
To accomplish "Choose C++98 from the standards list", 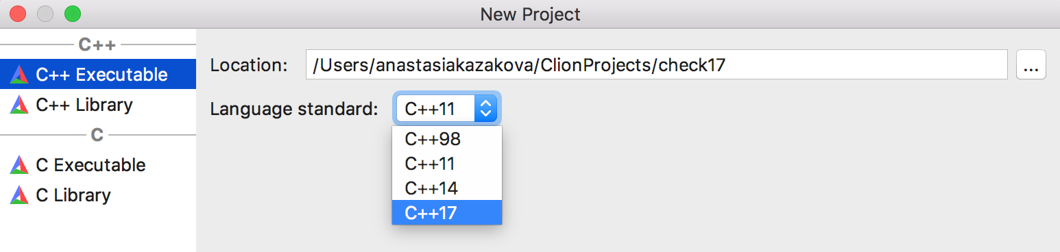I will (x=447, y=139).
